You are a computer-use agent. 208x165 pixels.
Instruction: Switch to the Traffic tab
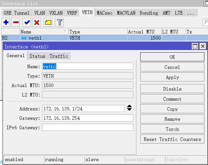coord(59,56)
